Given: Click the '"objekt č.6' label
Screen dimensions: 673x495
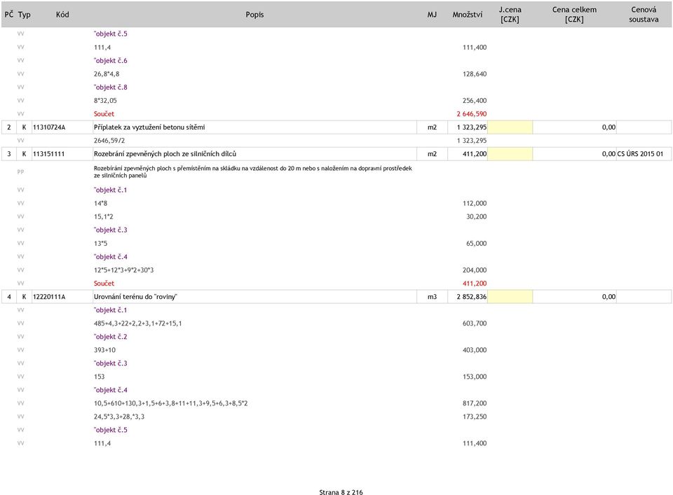Looking at the screenshot, I should (x=110, y=60).
